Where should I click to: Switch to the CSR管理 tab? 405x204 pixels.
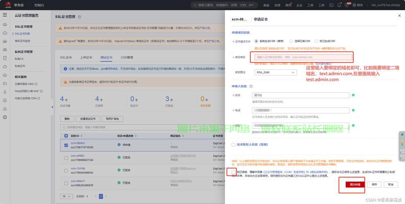[x=127, y=58]
